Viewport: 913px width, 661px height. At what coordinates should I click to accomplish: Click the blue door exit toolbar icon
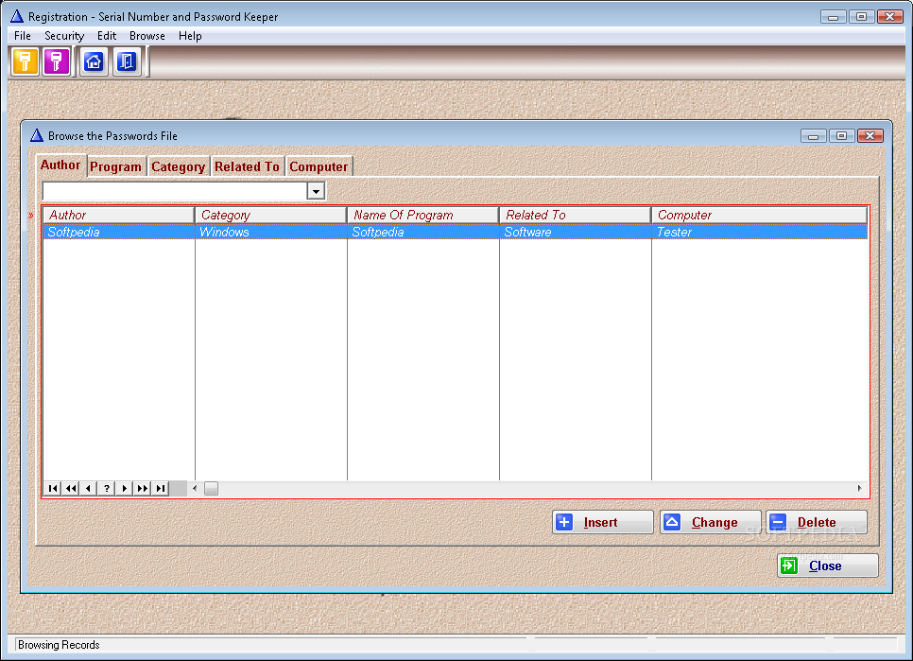127,61
